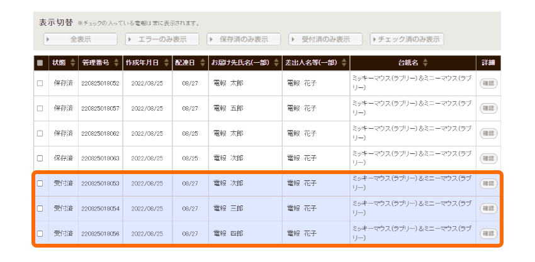Click 詳細 column header
Viewport: 535px width, 262px height.
[488, 63]
